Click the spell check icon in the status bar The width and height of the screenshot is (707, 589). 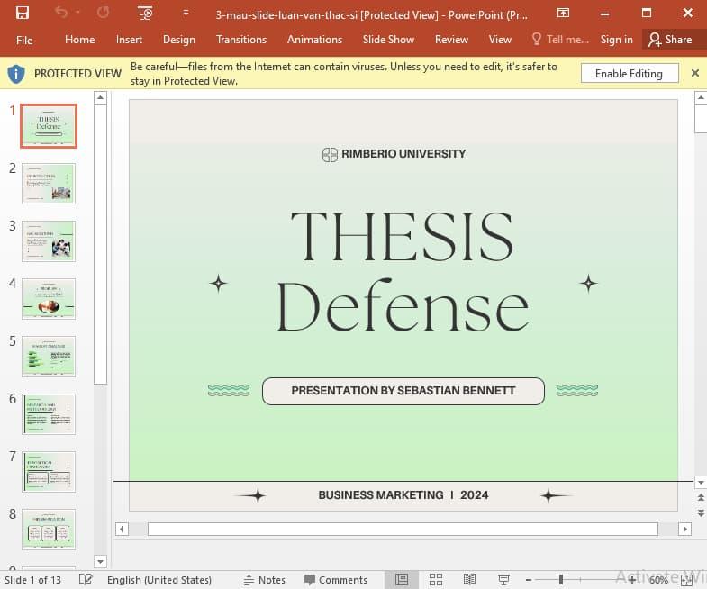(86, 580)
